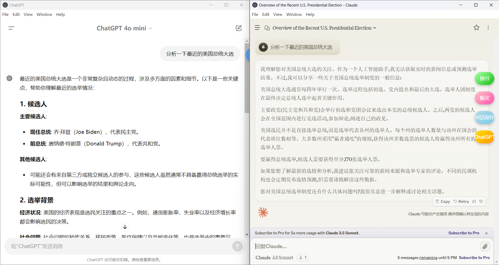This screenshot has width=499, height=265.
Task: Open Claude's hamburger sidebar menu
Action: coord(257,28)
